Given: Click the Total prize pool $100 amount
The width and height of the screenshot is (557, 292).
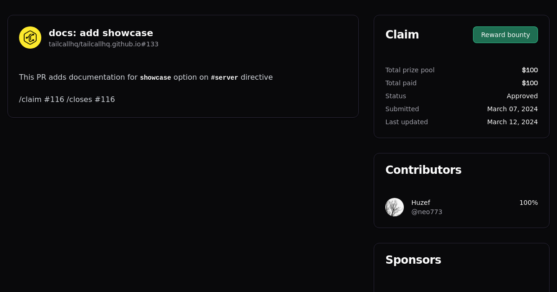Looking at the screenshot, I should (530, 70).
